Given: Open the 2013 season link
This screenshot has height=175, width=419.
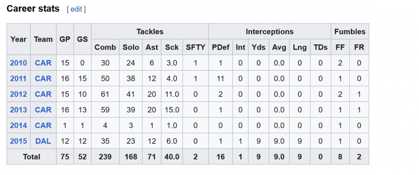Looking at the screenshot, I should [x=18, y=110].
